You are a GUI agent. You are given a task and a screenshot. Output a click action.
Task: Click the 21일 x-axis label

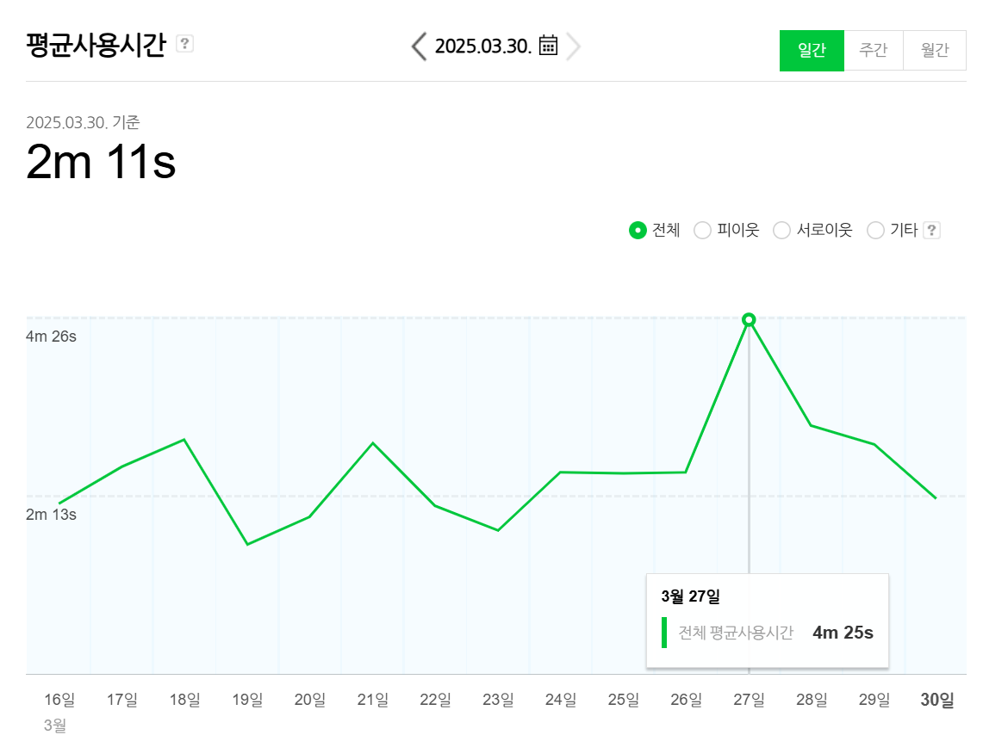[x=373, y=700]
